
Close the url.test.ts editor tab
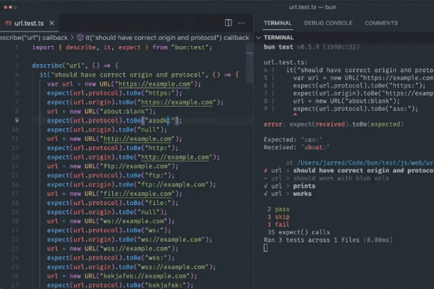(51, 23)
